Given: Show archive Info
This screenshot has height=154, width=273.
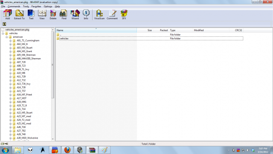Looking at the screenshot, I should tap(86, 15).
